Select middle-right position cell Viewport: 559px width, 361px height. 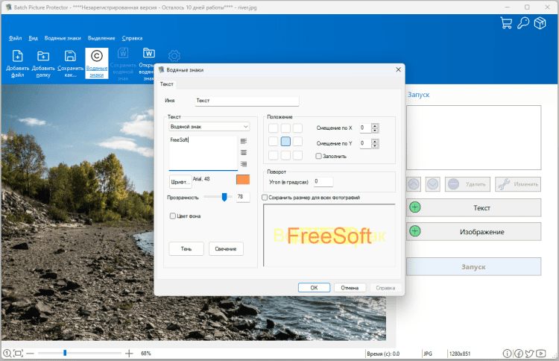coord(297,141)
